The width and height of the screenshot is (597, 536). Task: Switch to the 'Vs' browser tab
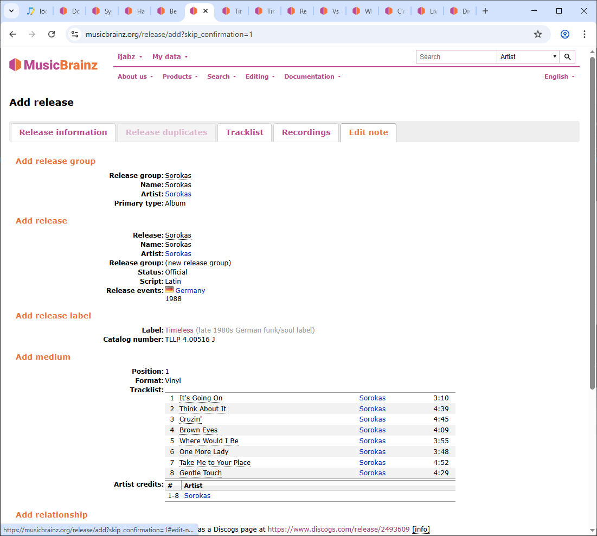pyautogui.click(x=330, y=11)
